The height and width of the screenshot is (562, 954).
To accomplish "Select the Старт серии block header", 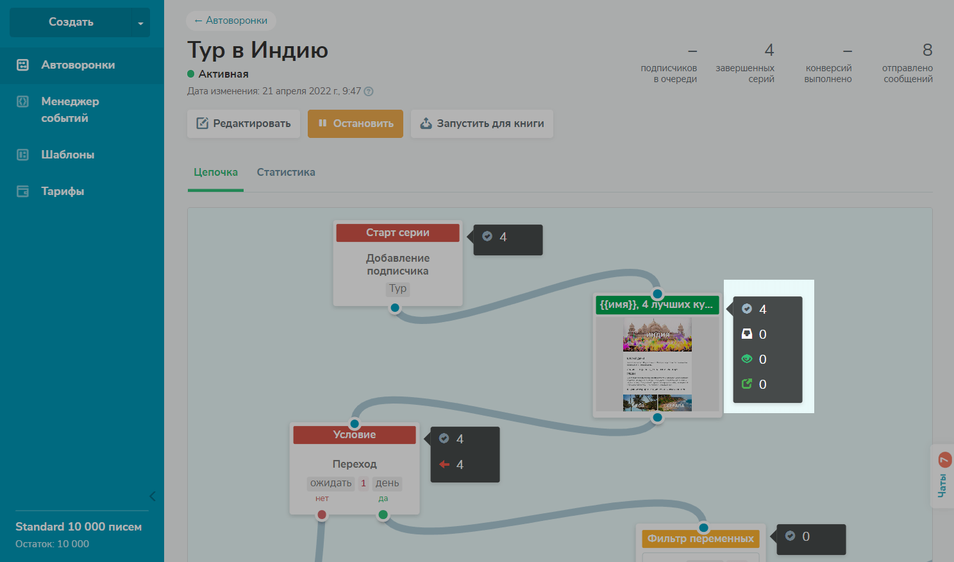I will (397, 232).
